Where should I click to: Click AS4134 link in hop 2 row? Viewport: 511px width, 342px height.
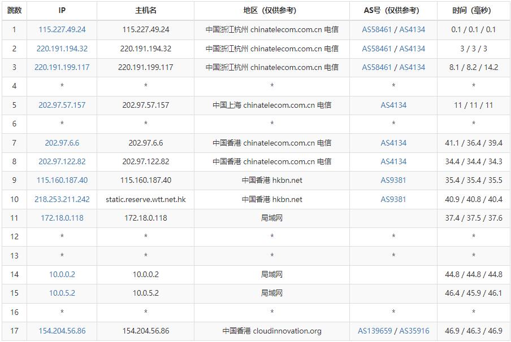pos(412,49)
